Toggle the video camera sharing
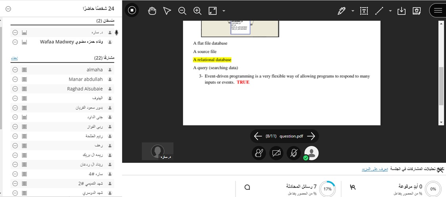 click(276, 153)
